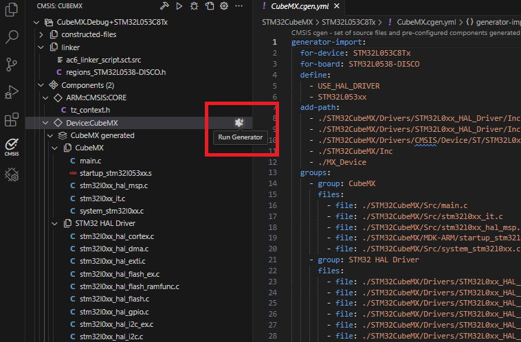Place cursor on generator-import key
The width and height of the screenshot is (521, 342).
tap(326, 42)
